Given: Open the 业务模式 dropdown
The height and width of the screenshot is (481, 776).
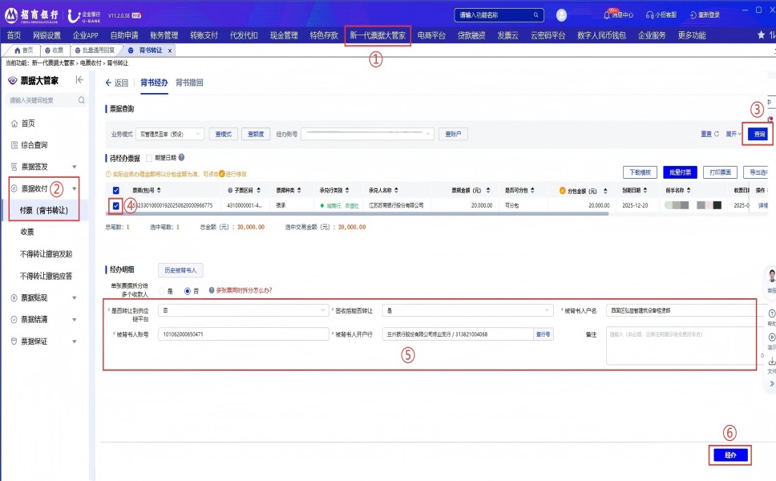Looking at the screenshot, I should [169, 134].
